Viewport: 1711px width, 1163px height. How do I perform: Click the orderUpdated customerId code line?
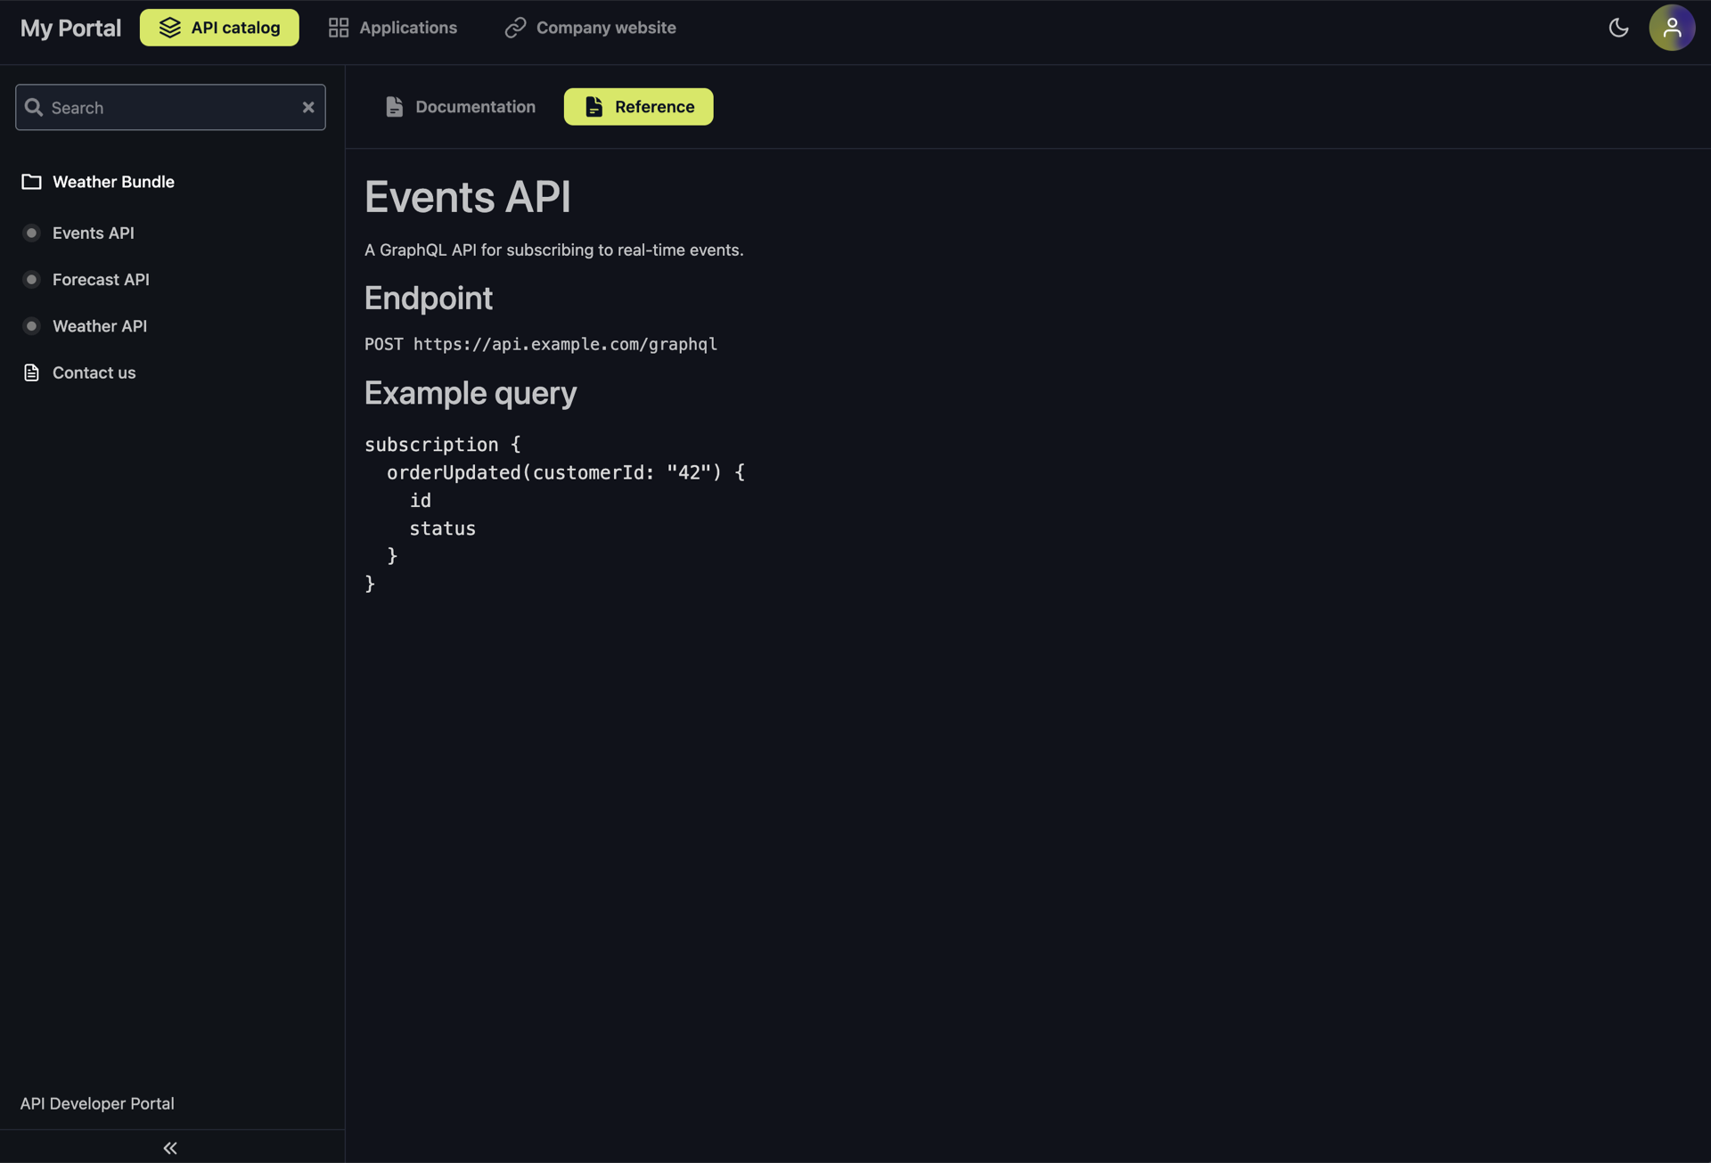click(x=565, y=472)
